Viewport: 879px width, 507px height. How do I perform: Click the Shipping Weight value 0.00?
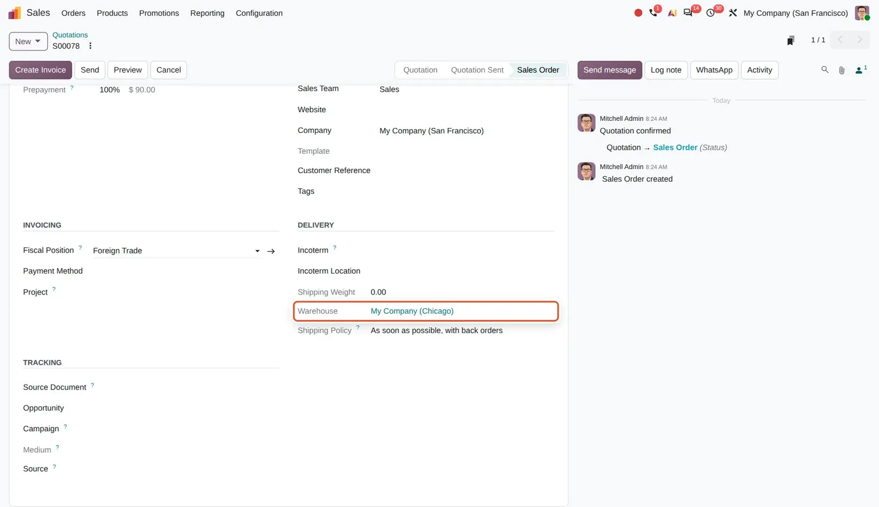point(378,292)
